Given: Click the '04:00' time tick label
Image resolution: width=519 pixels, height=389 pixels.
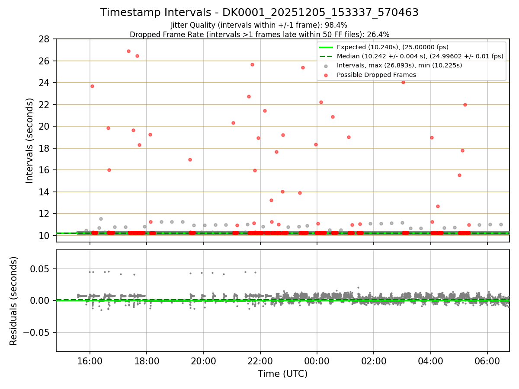Looking at the screenshot, I should pyautogui.click(x=431, y=361).
